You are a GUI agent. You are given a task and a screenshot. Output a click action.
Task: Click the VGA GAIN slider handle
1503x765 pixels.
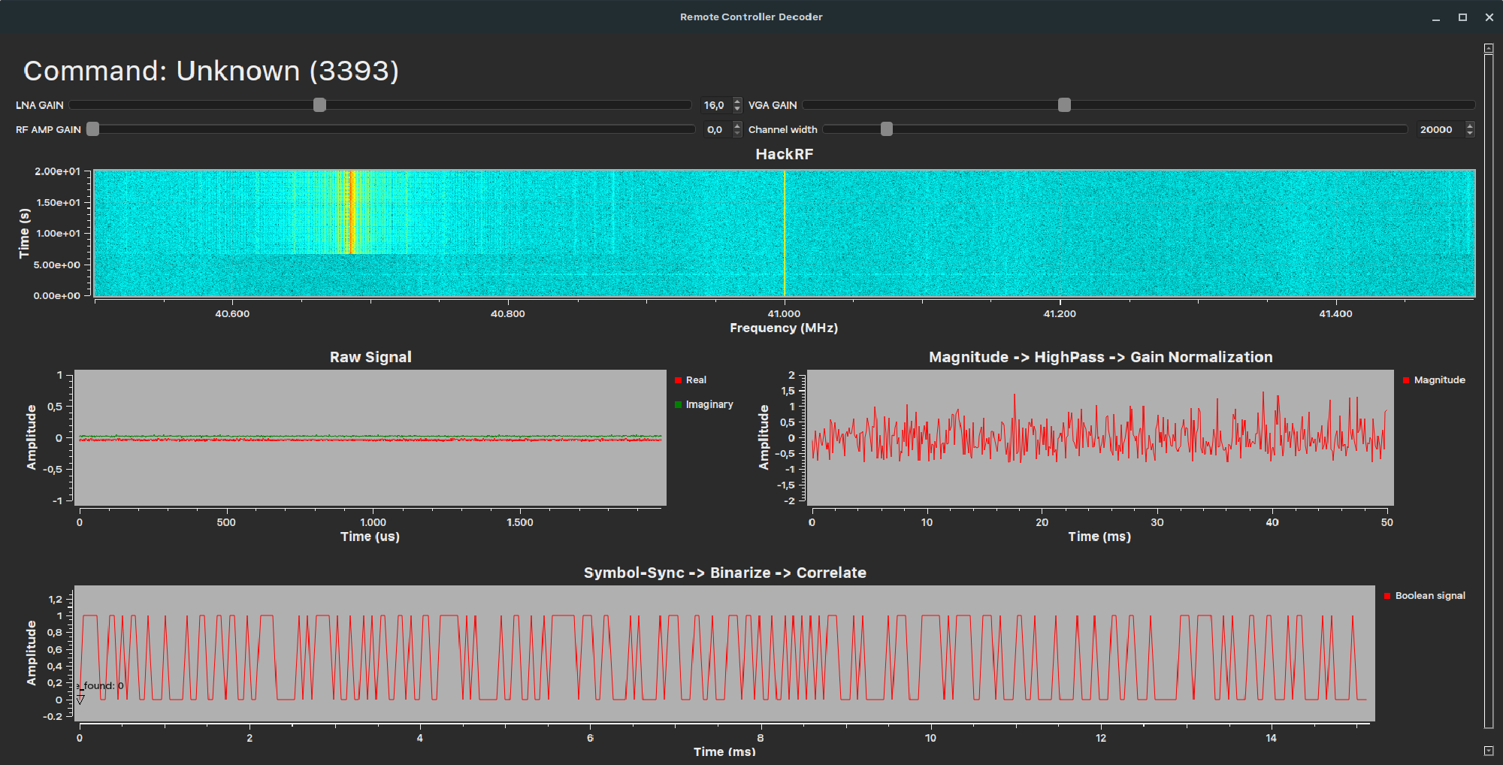[x=1063, y=105]
